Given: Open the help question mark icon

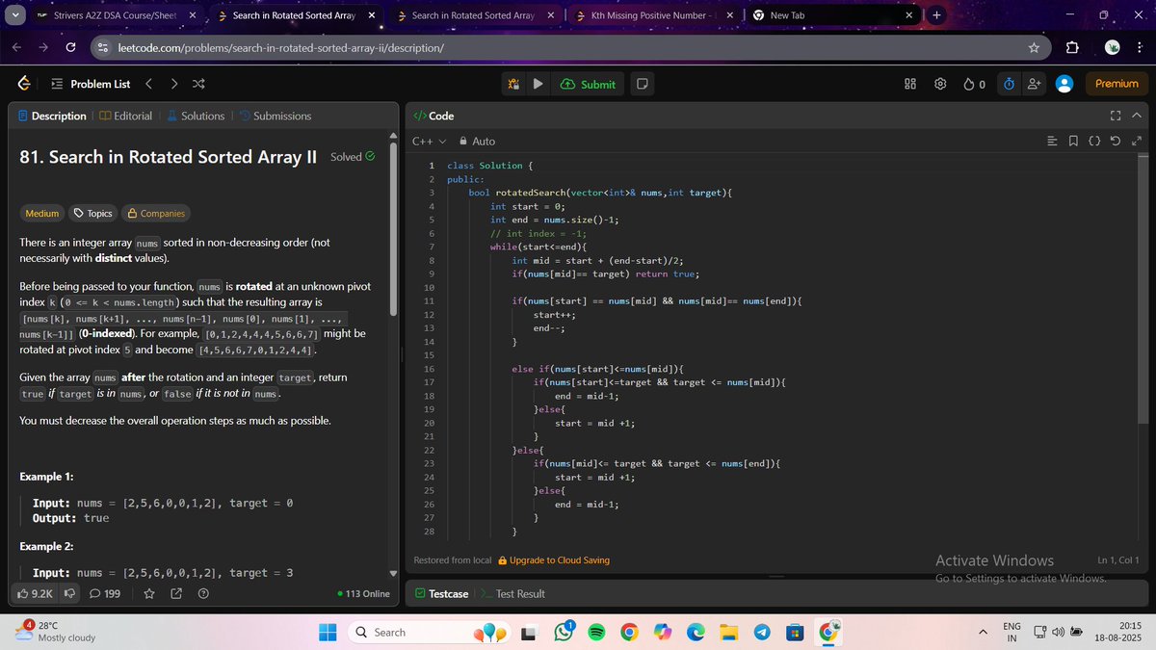Looking at the screenshot, I should click(x=203, y=593).
